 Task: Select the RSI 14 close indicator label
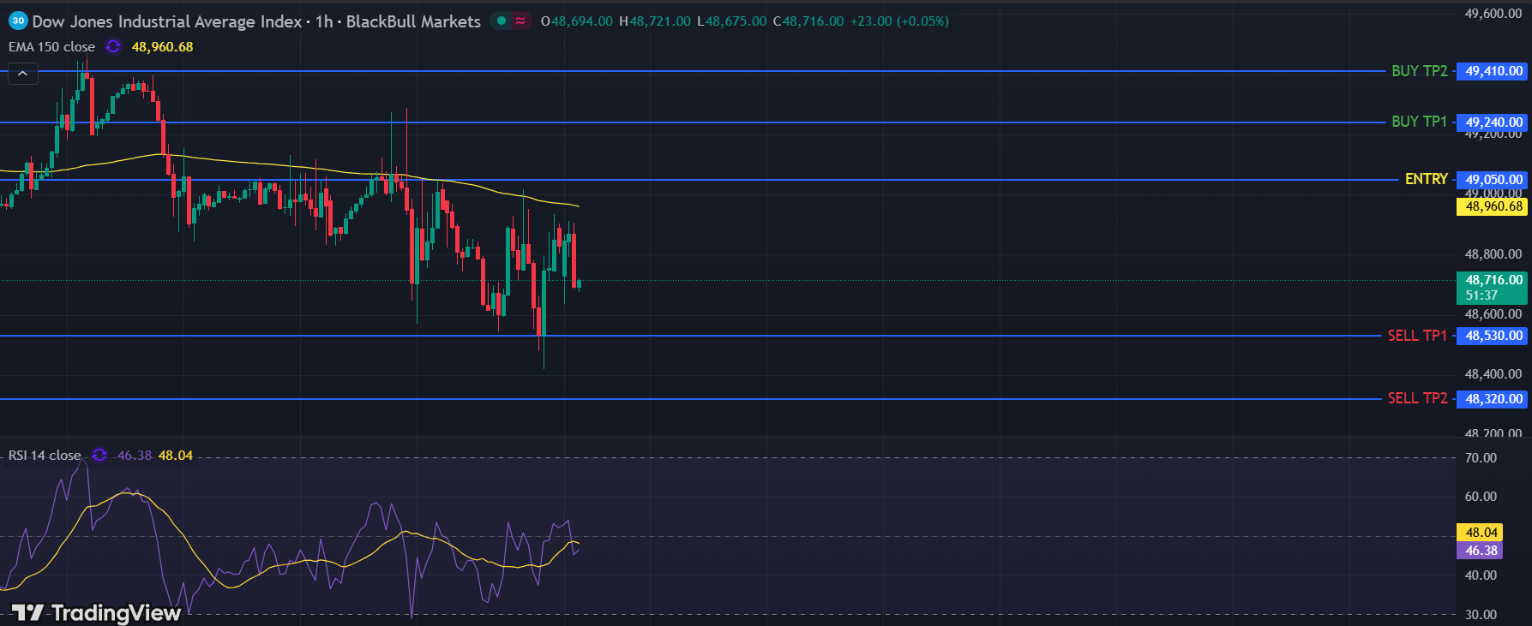pyautogui.click(x=45, y=455)
